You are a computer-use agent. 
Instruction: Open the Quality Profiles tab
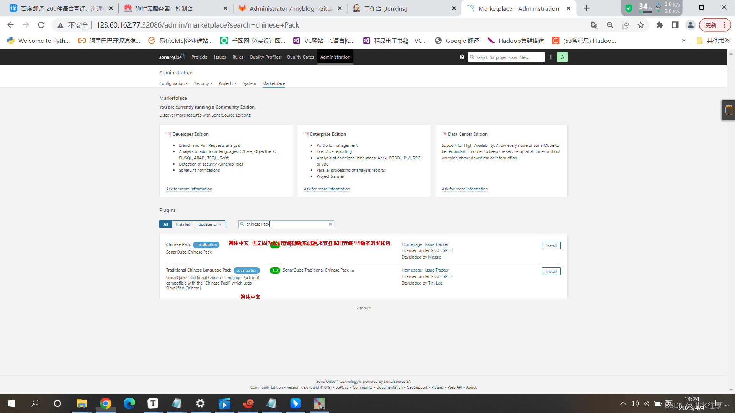point(265,57)
